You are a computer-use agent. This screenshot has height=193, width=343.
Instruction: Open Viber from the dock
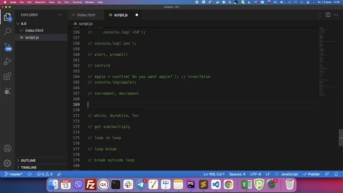coord(78,184)
